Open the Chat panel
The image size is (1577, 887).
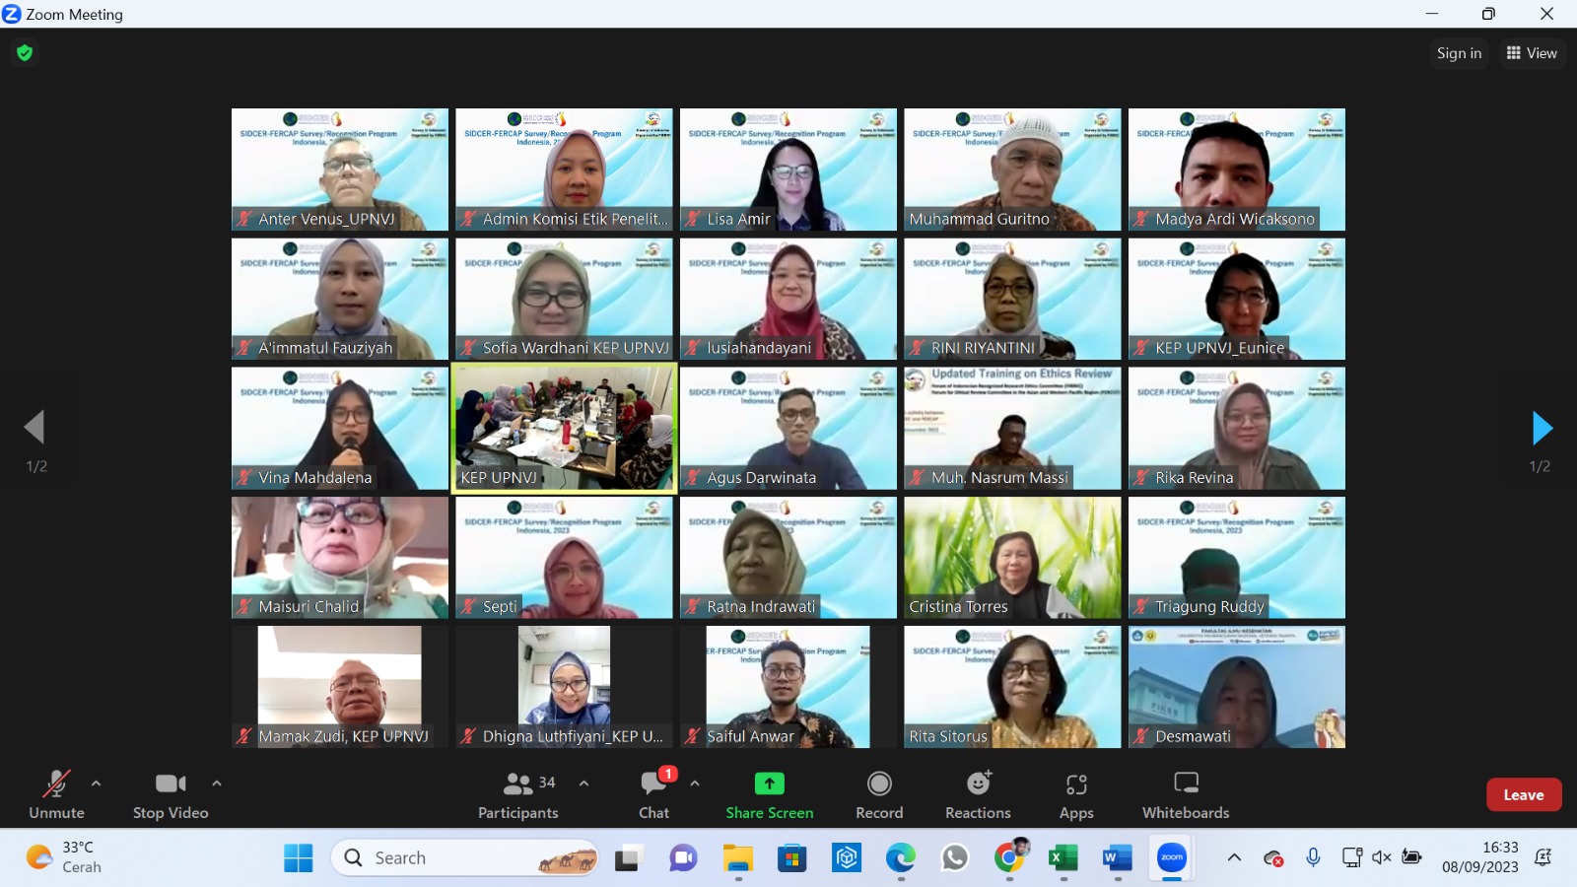[653, 795]
